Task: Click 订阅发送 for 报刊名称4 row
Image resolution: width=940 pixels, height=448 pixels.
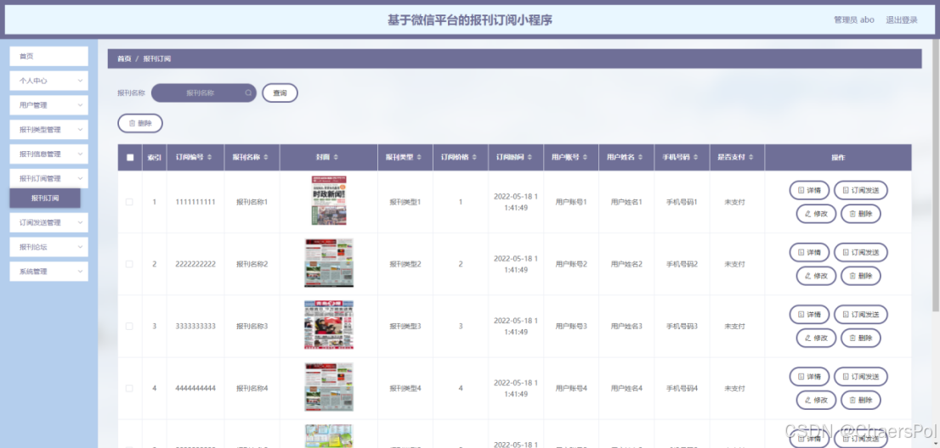Action: [861, 377]
